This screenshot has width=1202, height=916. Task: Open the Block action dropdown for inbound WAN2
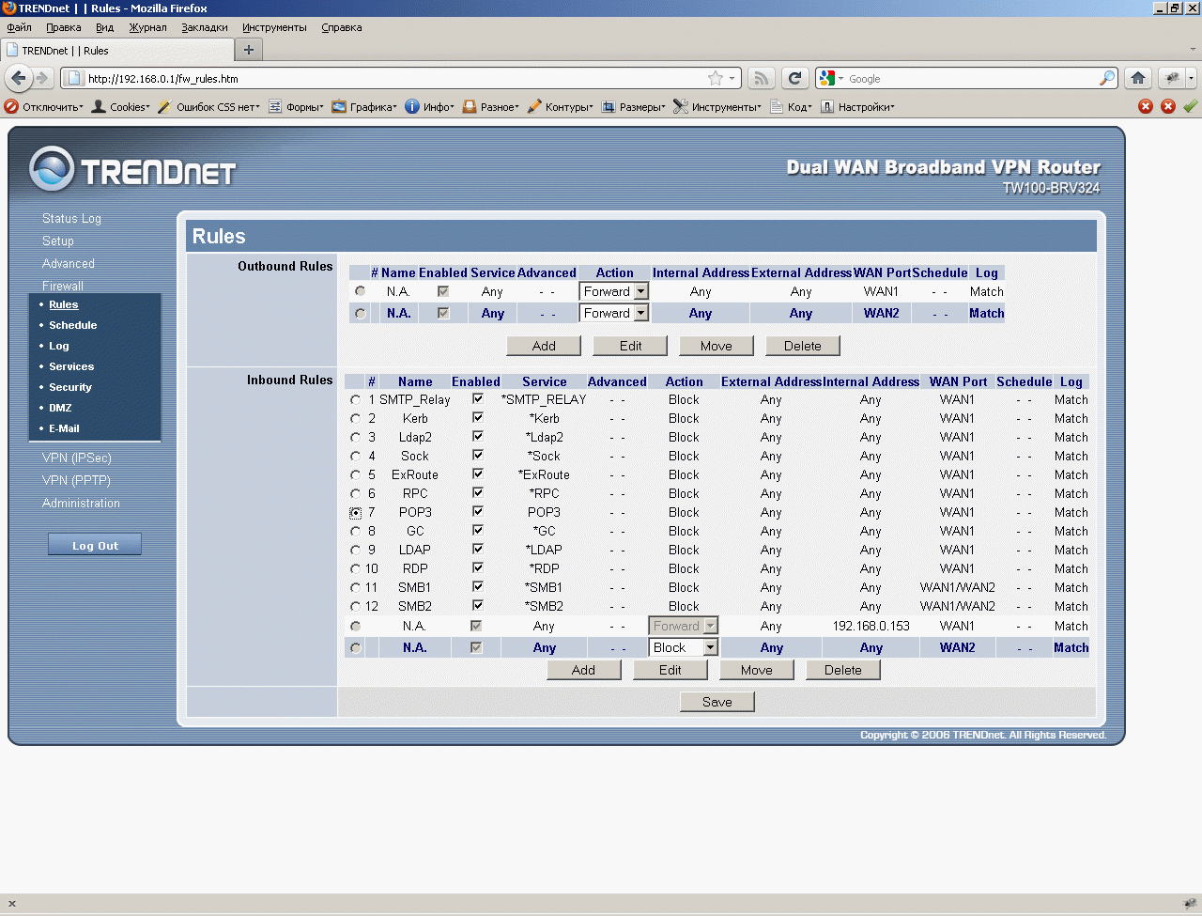click(684, 647)
